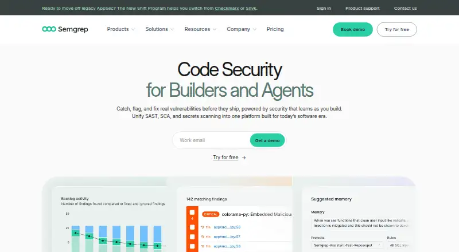
Task: Expand the chevron next to Resources
Action: [x=215, y=30]
